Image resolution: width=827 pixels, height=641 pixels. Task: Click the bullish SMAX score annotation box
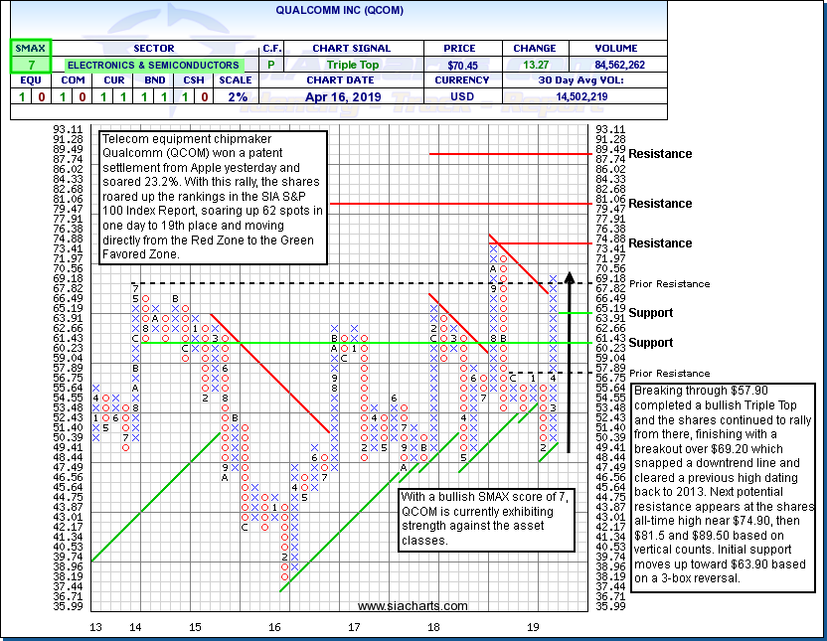[482, 519]
